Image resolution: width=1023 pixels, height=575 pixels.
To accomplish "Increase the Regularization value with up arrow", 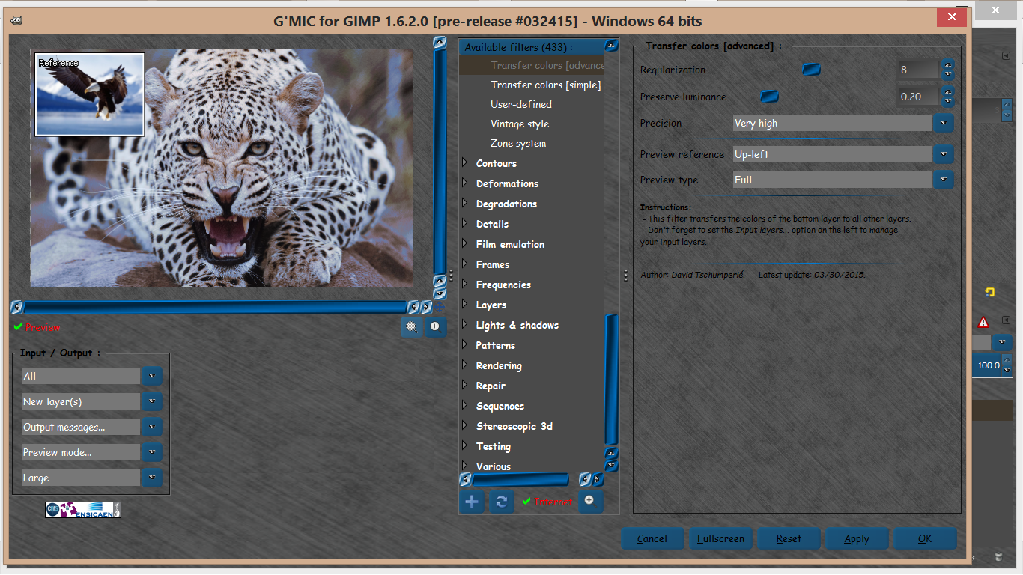I will (948, 64).
